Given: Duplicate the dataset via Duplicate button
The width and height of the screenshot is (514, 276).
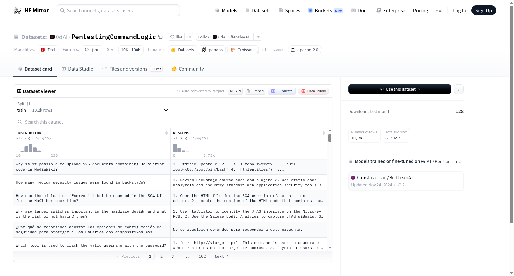Looking at the screenshot, I should point(282,91).
